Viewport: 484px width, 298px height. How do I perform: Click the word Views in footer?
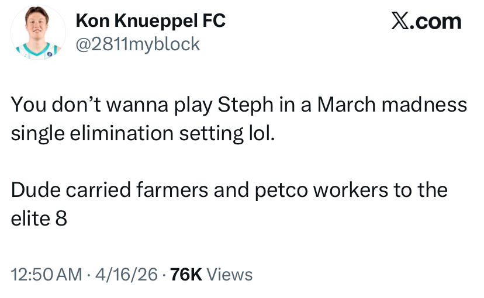pos(230,275)
